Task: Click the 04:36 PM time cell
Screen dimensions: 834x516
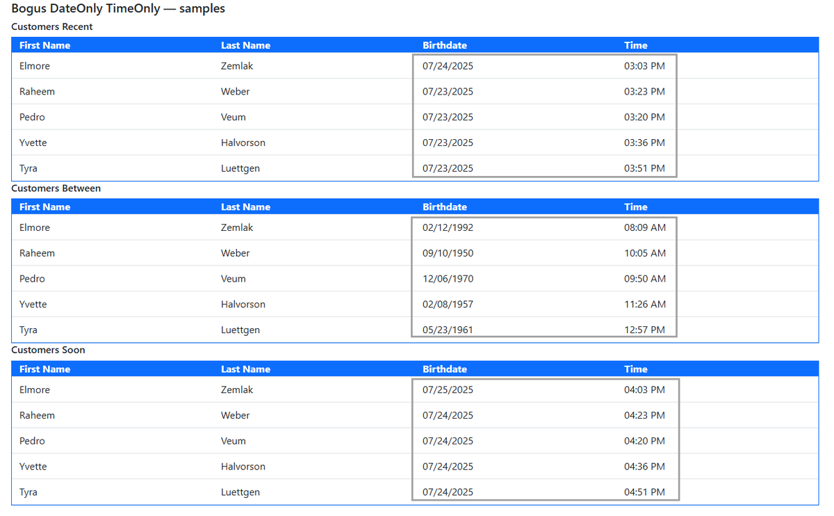Action: (x=644, y=467)
